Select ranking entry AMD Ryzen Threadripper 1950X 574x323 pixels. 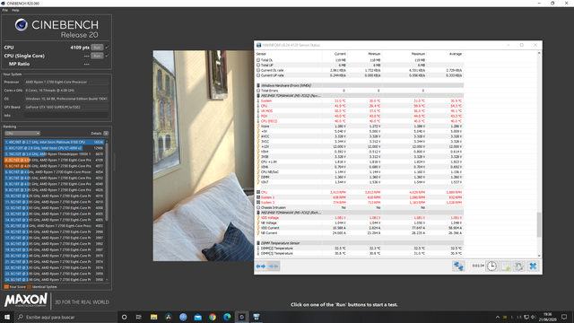tap(55, 154)
